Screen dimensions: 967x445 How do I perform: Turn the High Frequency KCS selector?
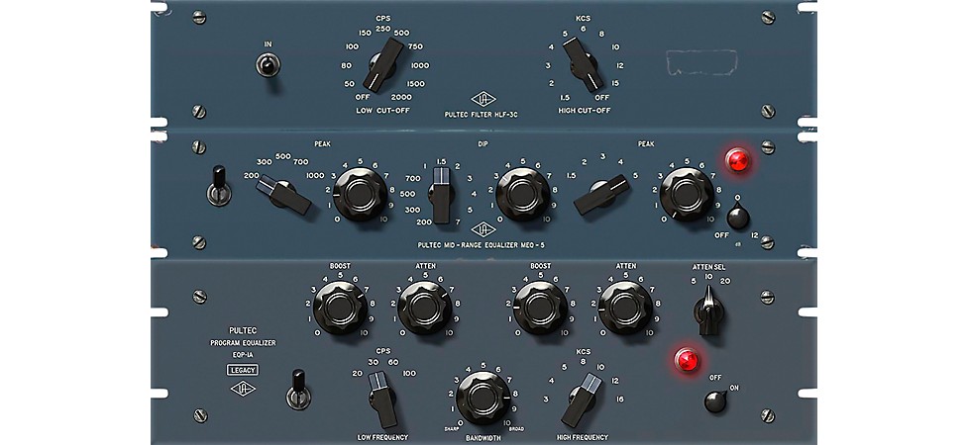point(582,399)
